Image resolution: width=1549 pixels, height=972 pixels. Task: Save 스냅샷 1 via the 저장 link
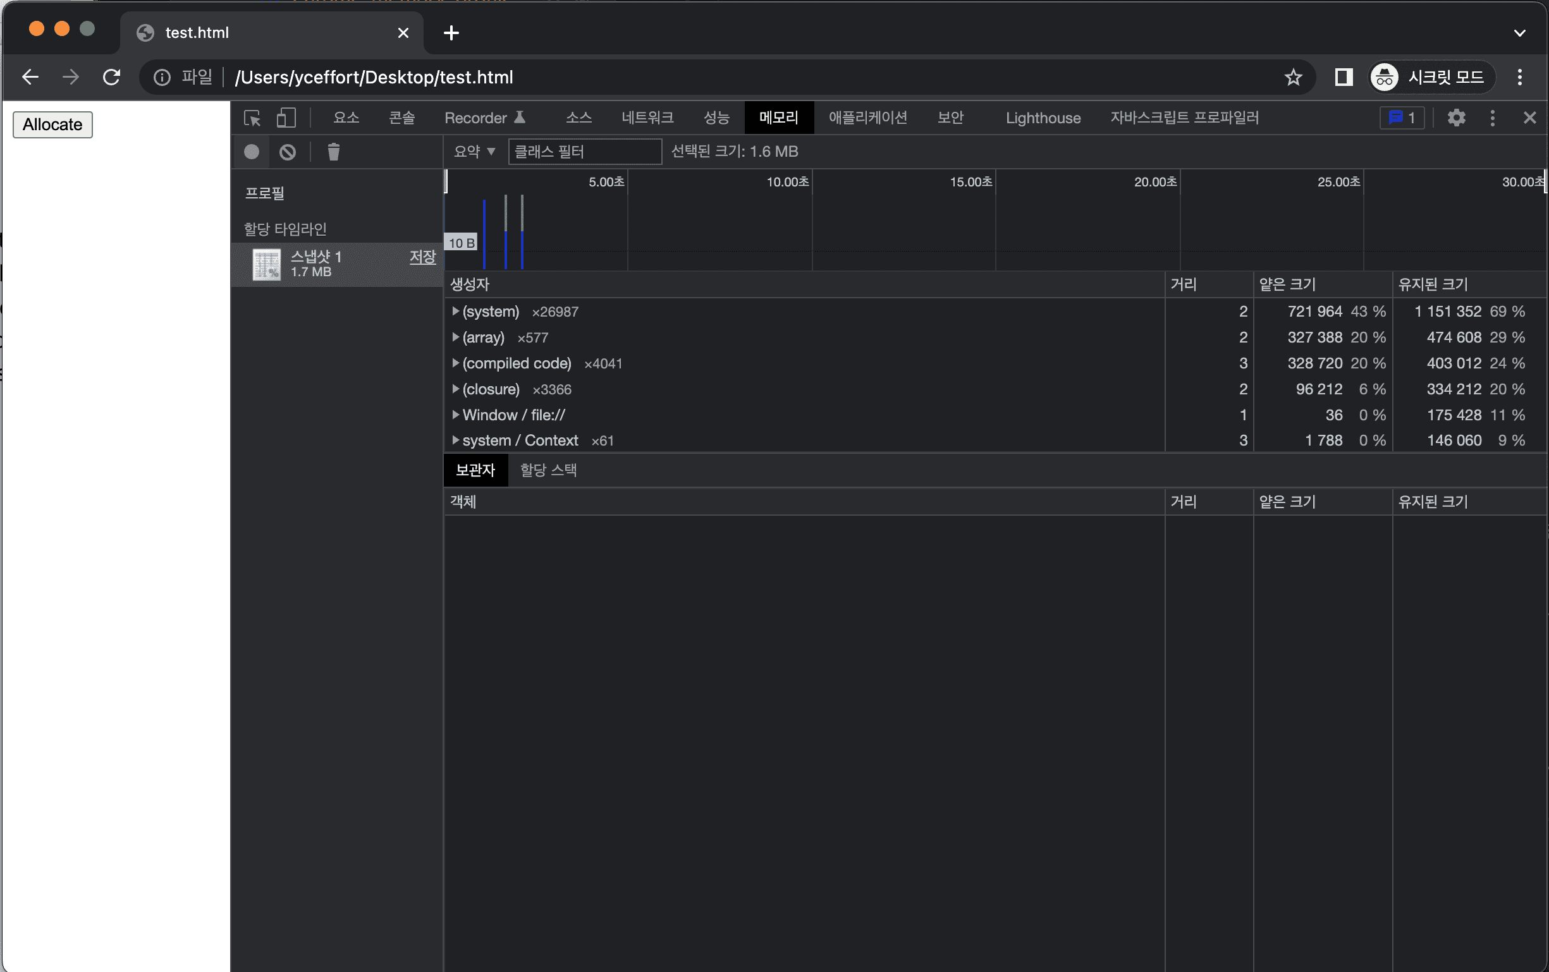[x=422, y=257]
